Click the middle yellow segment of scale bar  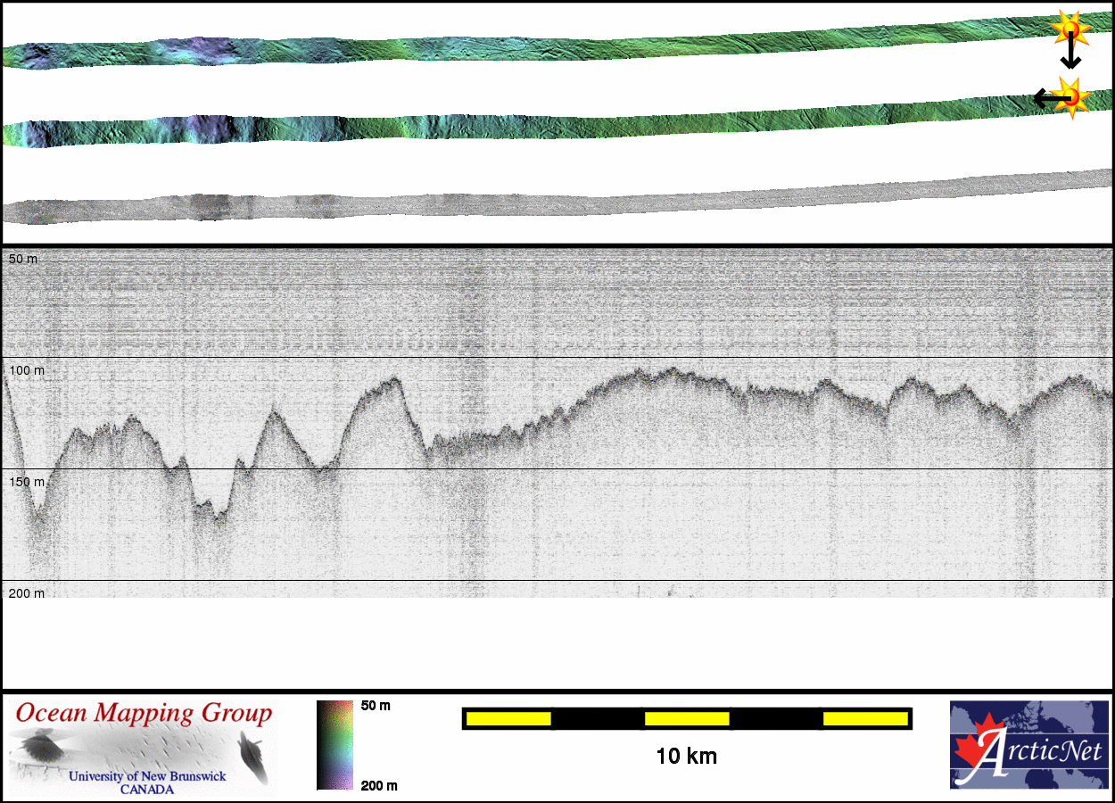coord(686,718)
